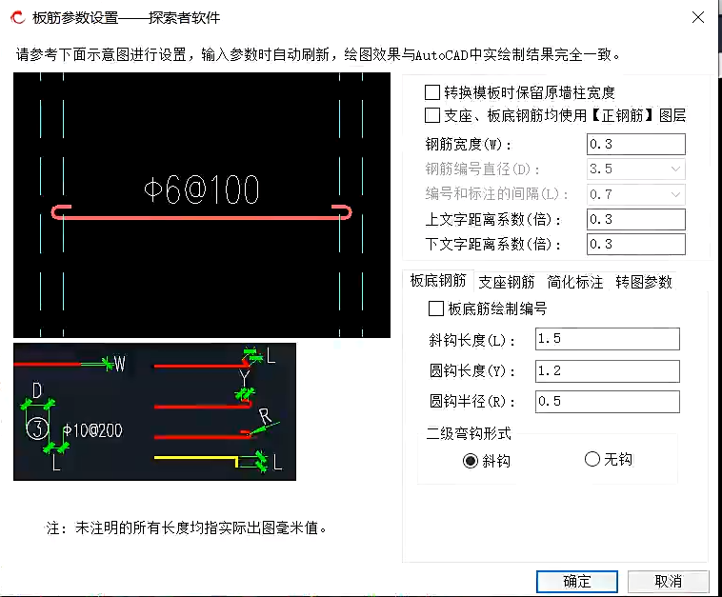Click the circled number 3 in legend
The image size is (722, 597).
pos(37,428)
